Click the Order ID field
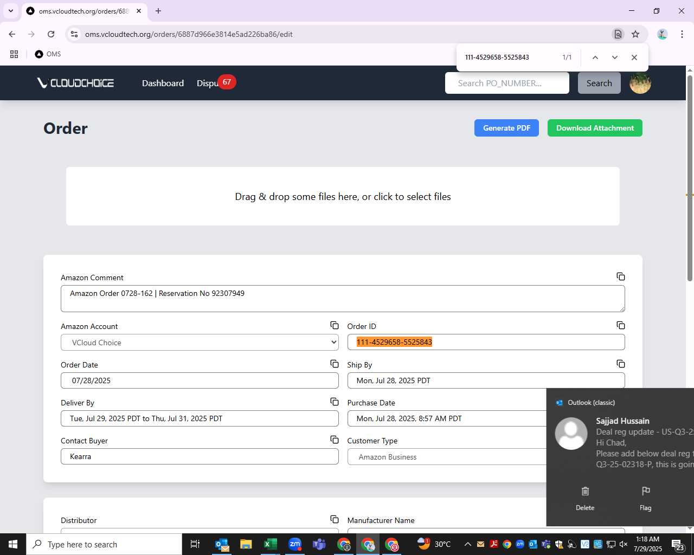The image size is (694, 555). coord(486,342)
